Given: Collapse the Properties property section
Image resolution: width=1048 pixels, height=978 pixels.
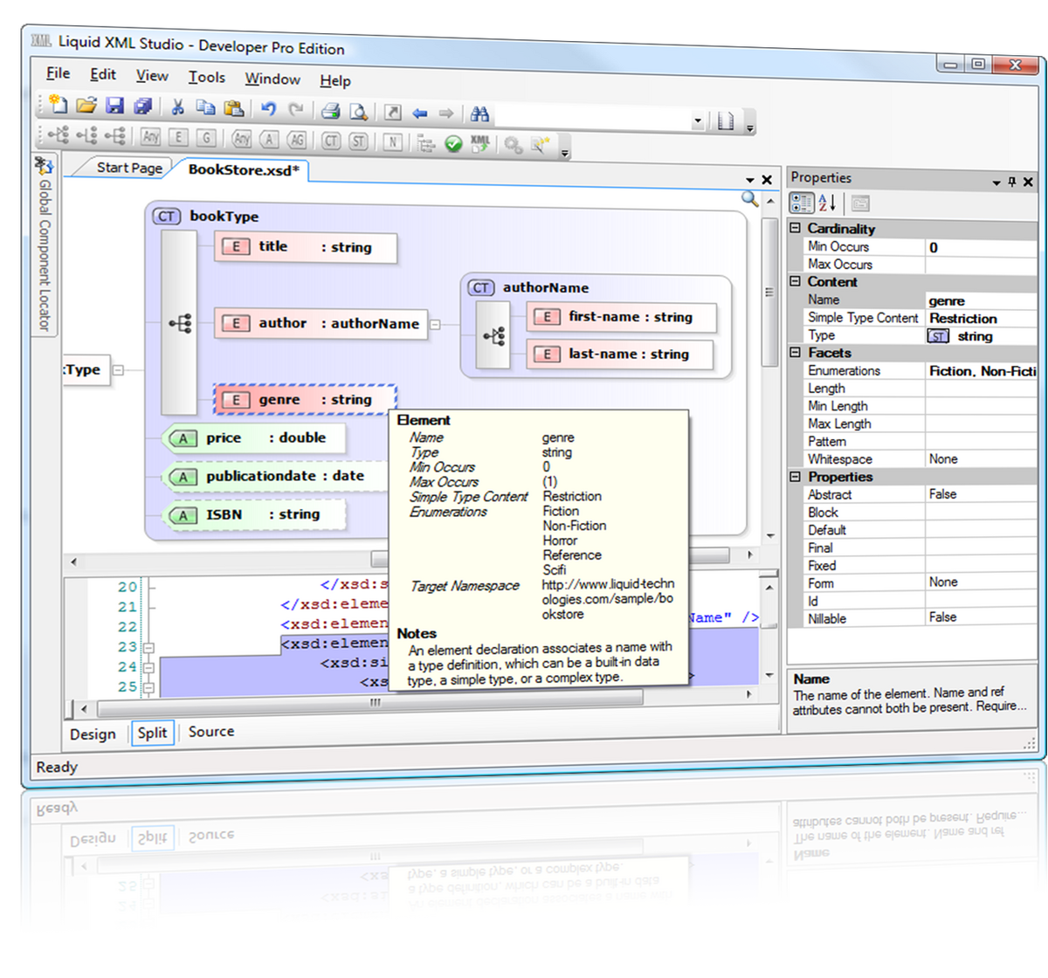Looking at the screenshot, I should [x=795, y=477].
